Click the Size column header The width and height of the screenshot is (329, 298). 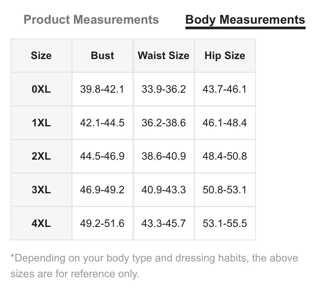click(41, 56)
